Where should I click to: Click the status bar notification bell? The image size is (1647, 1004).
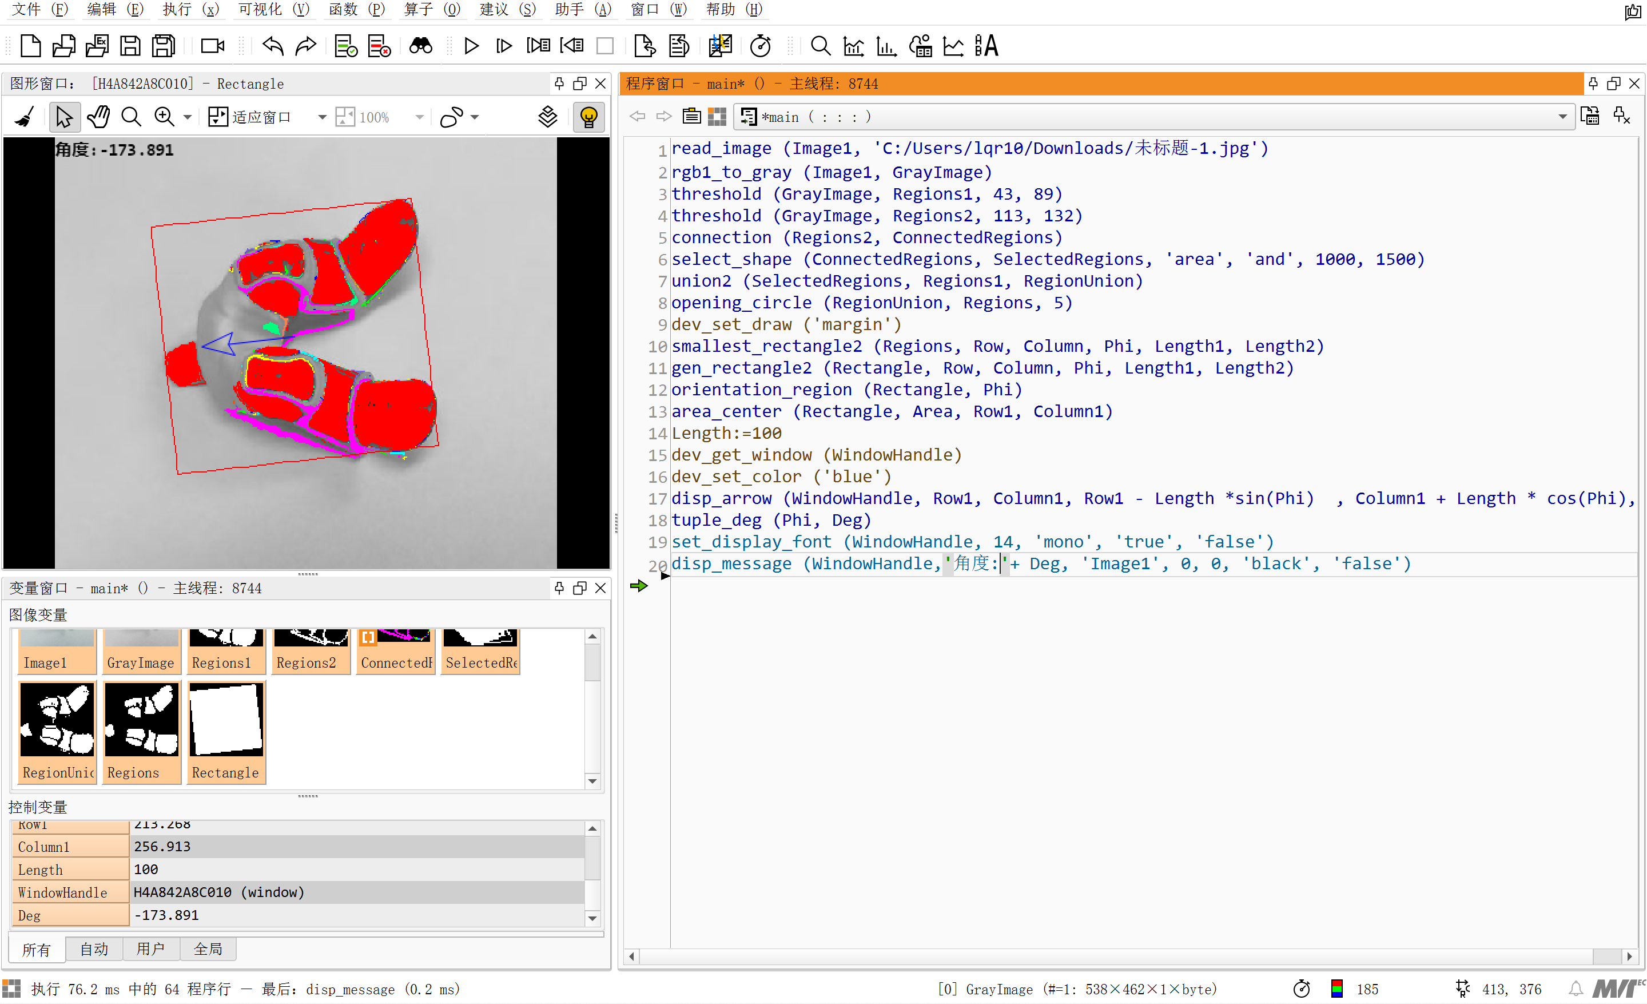coord(1576,989)
